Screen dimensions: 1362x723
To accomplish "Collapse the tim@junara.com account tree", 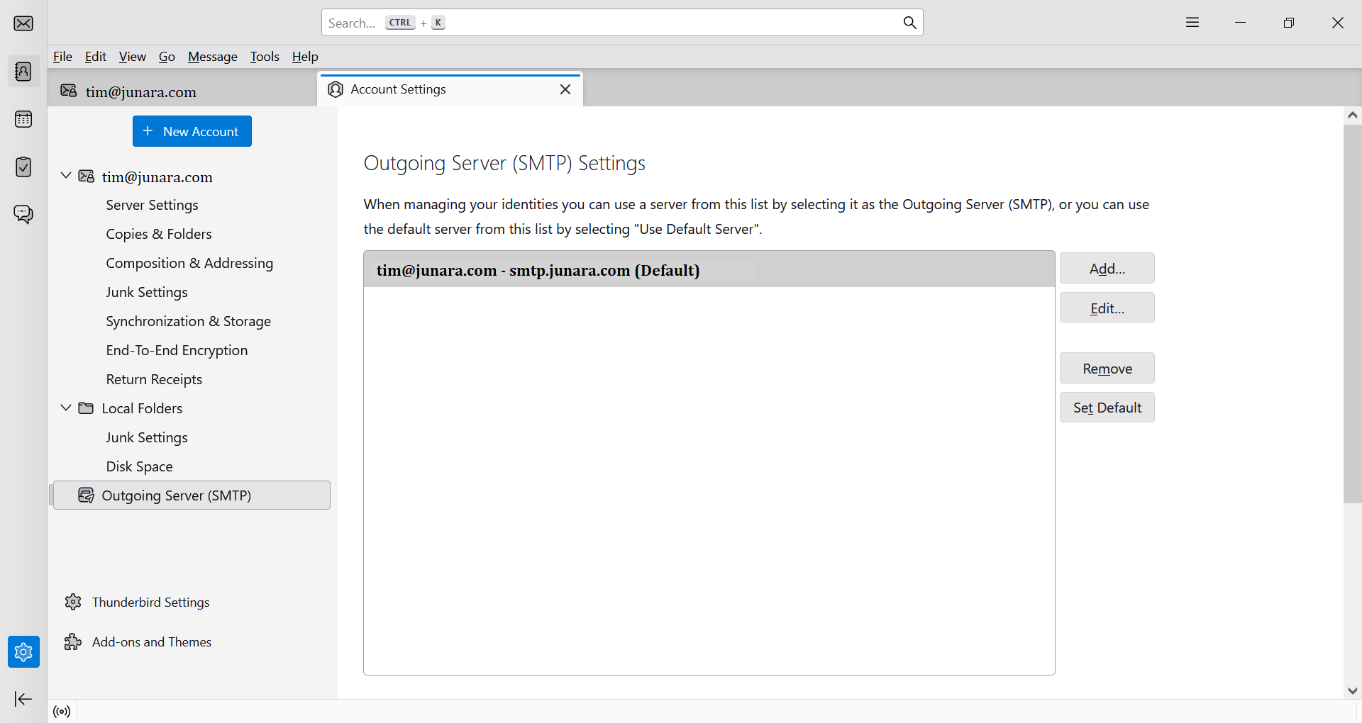I will pyautogui.click(x=66, y=176).
